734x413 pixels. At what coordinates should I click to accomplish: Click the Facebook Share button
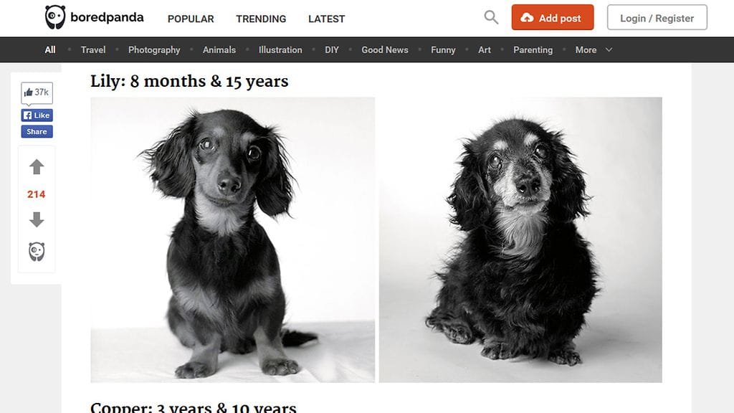[x=37, y=132]
